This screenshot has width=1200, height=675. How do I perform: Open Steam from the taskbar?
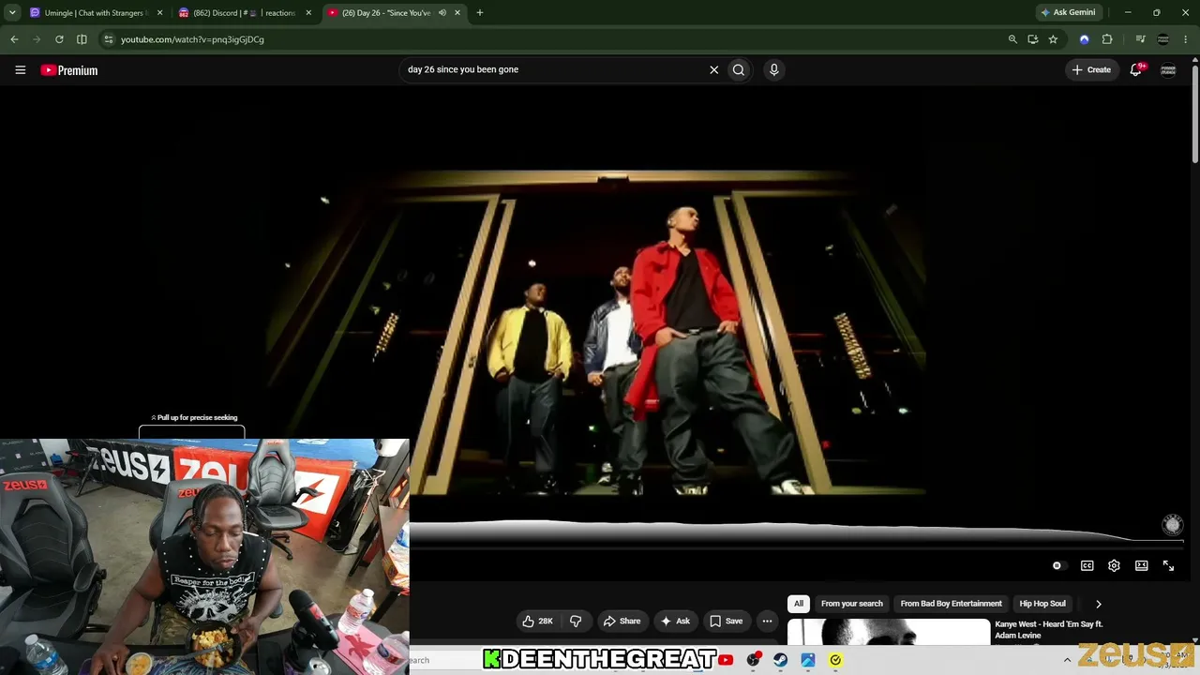(x=780, y=660)
